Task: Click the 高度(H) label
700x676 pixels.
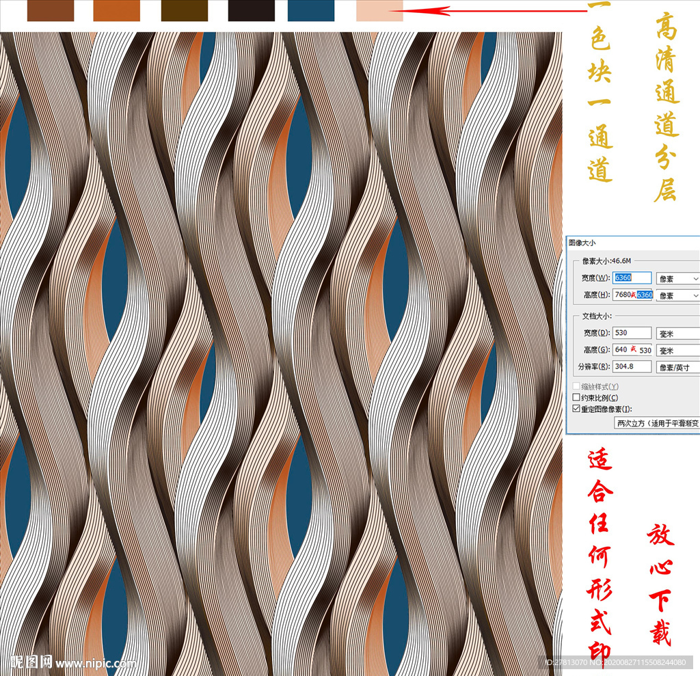Action: tap(597, 295)
